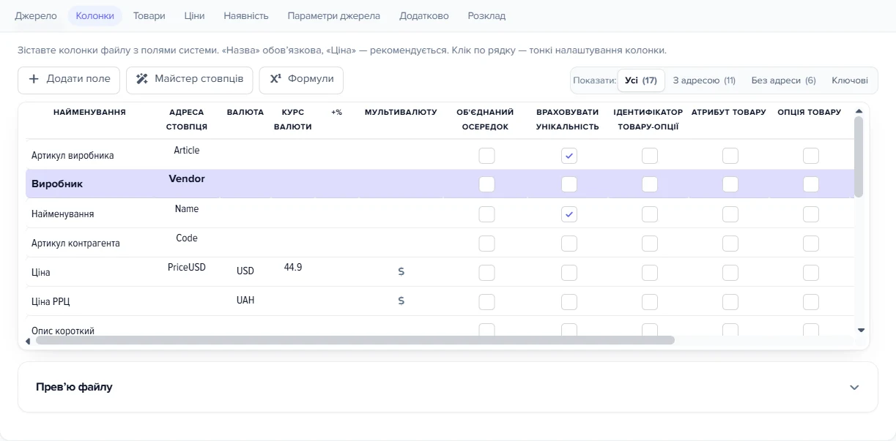This screenshot has height=441, width=896.
Task: Filter columns З адресою (11)
Action: point(704,80)
